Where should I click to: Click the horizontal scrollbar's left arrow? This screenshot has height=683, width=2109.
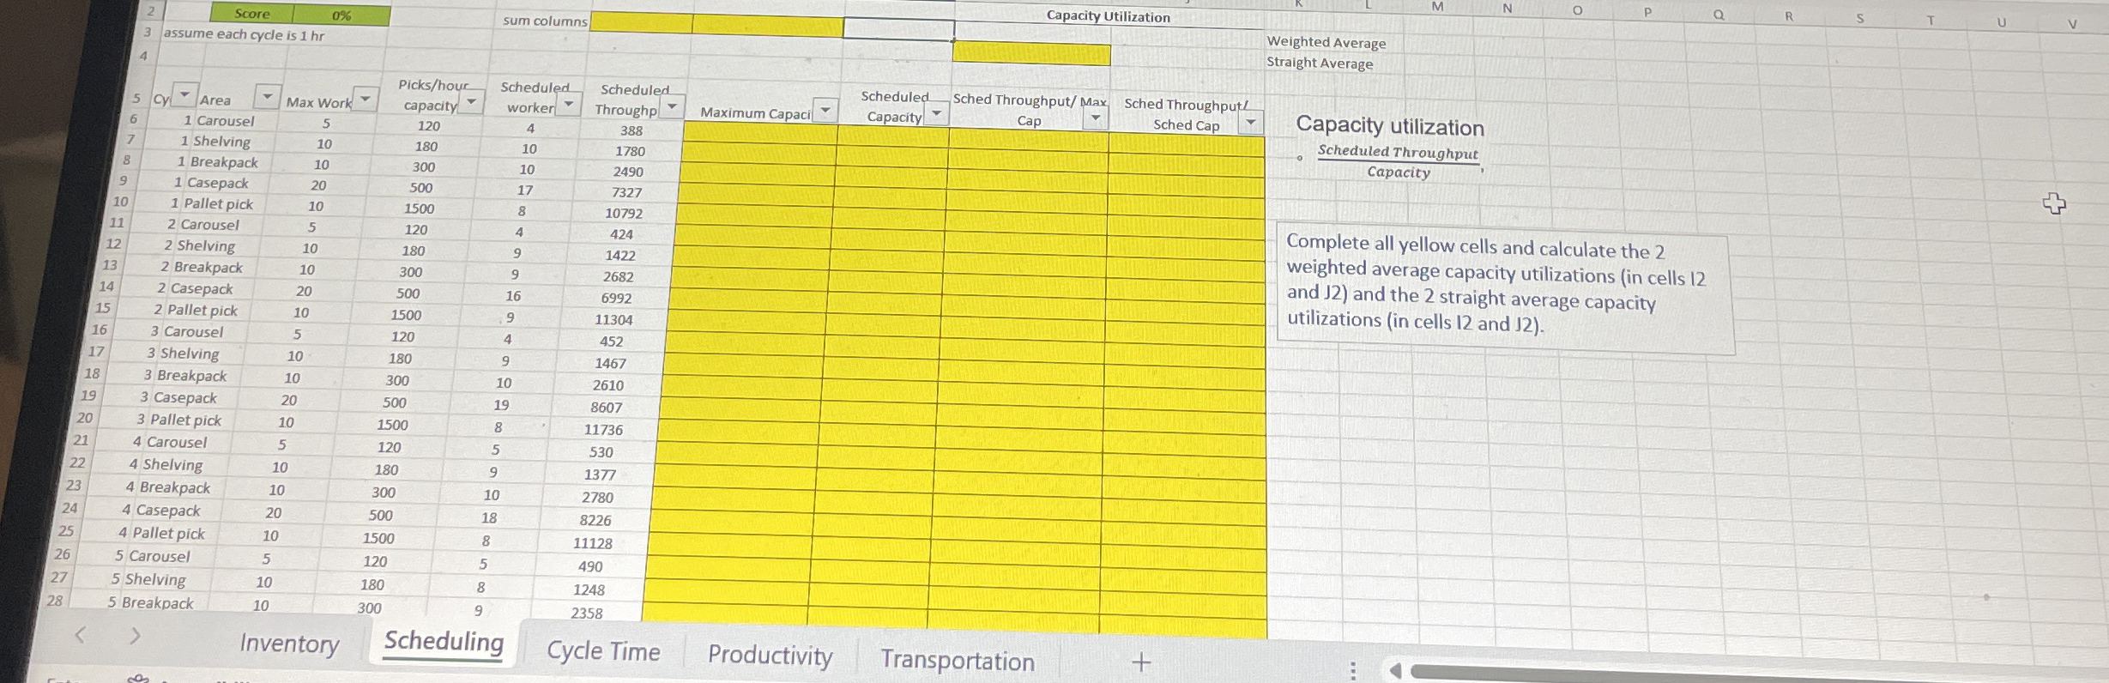(1395, 670)
